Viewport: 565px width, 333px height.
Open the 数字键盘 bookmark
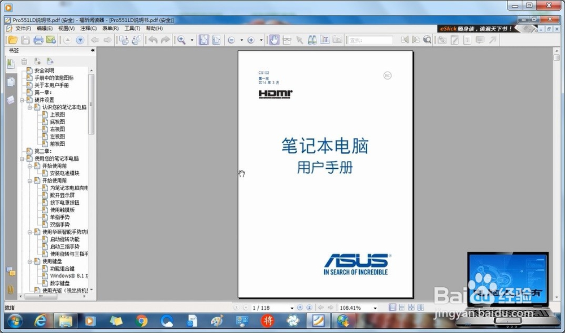[59, 283]
